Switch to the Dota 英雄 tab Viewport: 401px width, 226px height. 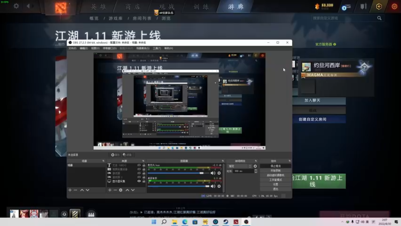(x=98, y=7)
